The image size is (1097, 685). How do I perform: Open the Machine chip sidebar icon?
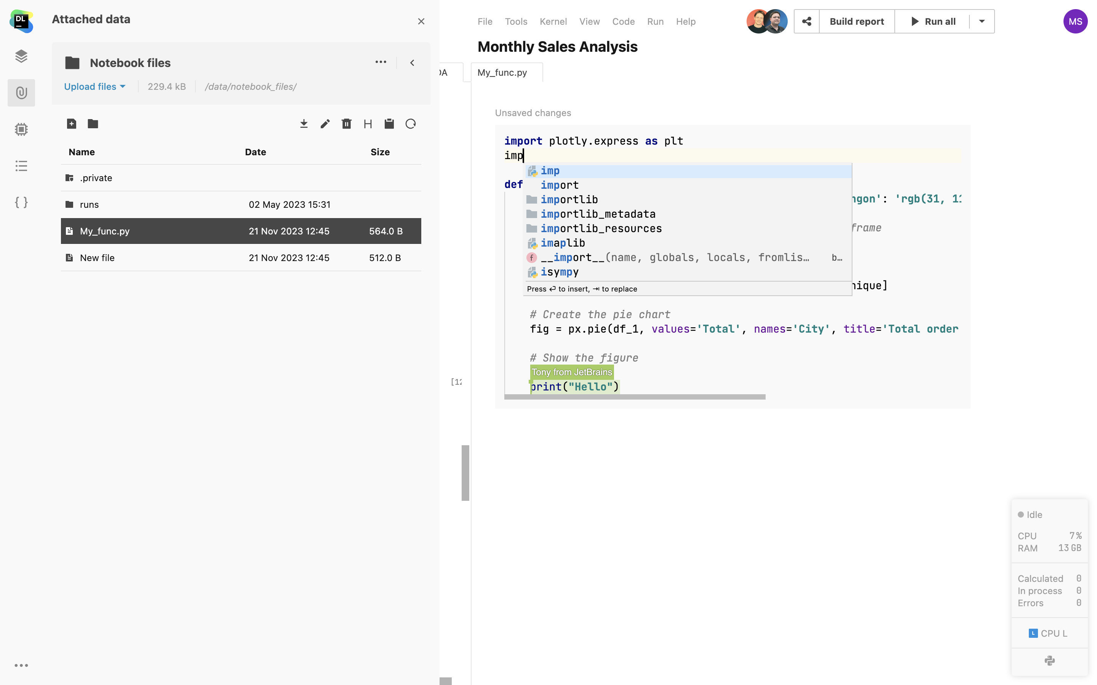pyautogui.click(x=21, y=129)
